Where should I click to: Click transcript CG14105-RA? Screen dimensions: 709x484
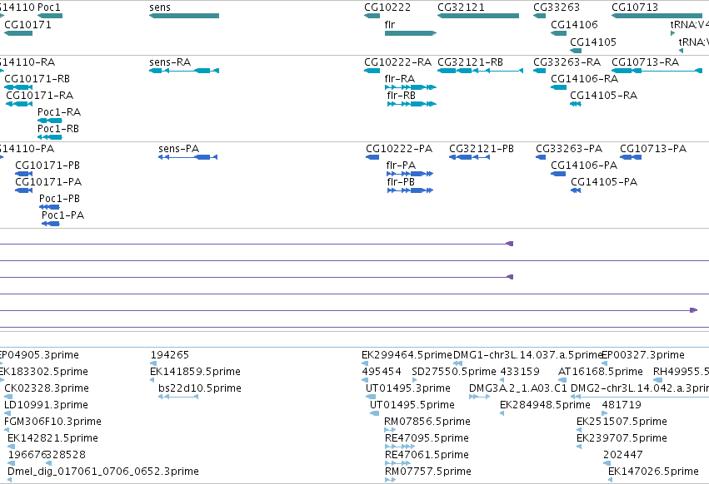[x=604, y=96]
